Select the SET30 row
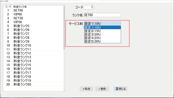Screen dimensions: 174x98 [x=33, y=18]
